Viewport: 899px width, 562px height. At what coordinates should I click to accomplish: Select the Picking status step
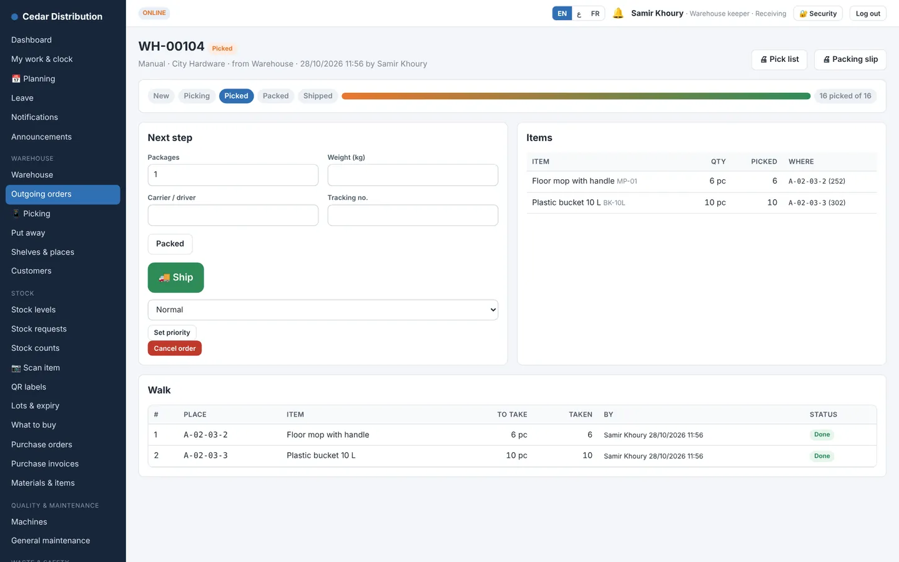click(197, 96)
